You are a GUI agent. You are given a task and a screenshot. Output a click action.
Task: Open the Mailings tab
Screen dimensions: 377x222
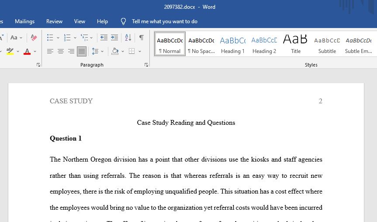click(x=25, y=21)
